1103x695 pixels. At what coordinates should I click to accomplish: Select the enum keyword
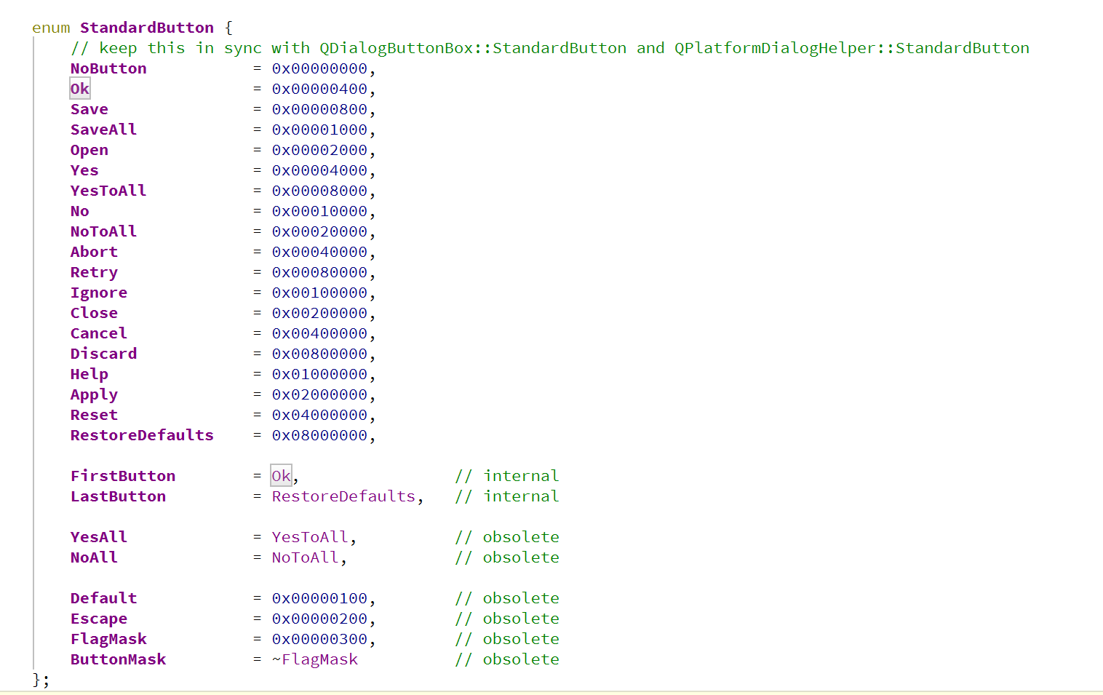tap(51, 28)
